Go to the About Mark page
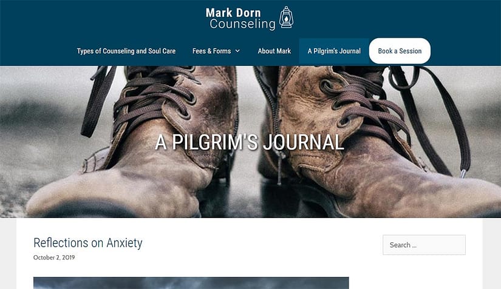Image resolution: width=501 pixels, height=289 pixels. [274, 51]
